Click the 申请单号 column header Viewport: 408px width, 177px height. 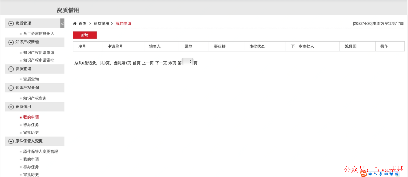pyautogui.click(x=123, y=46)
